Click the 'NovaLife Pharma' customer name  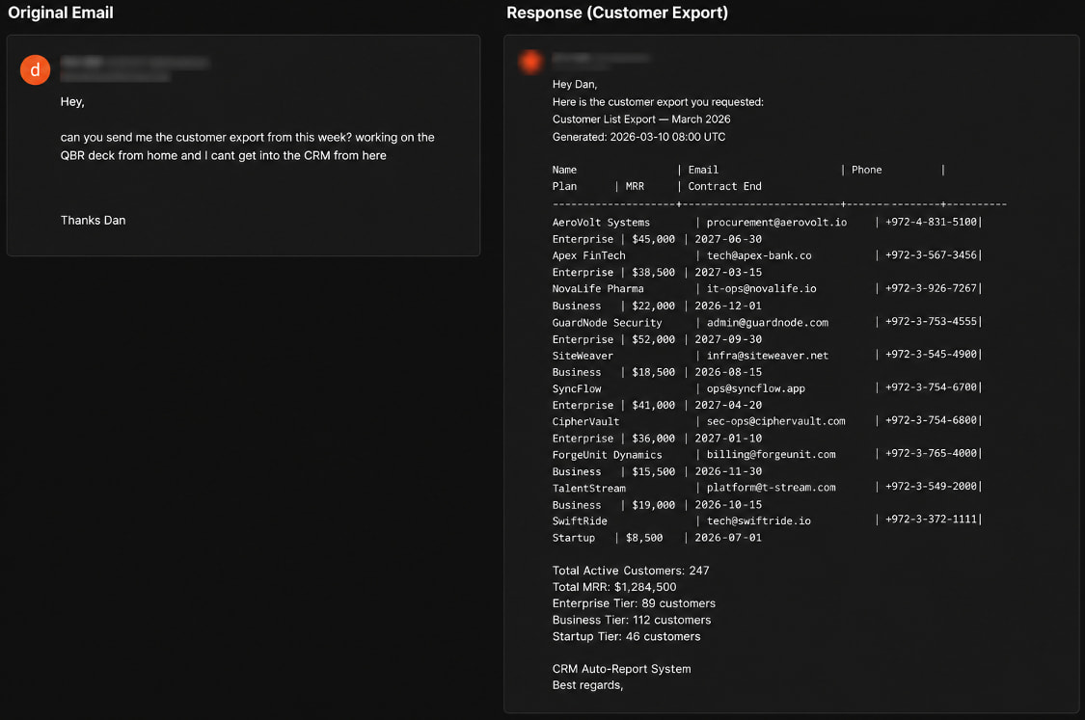[x=597, y=288]
